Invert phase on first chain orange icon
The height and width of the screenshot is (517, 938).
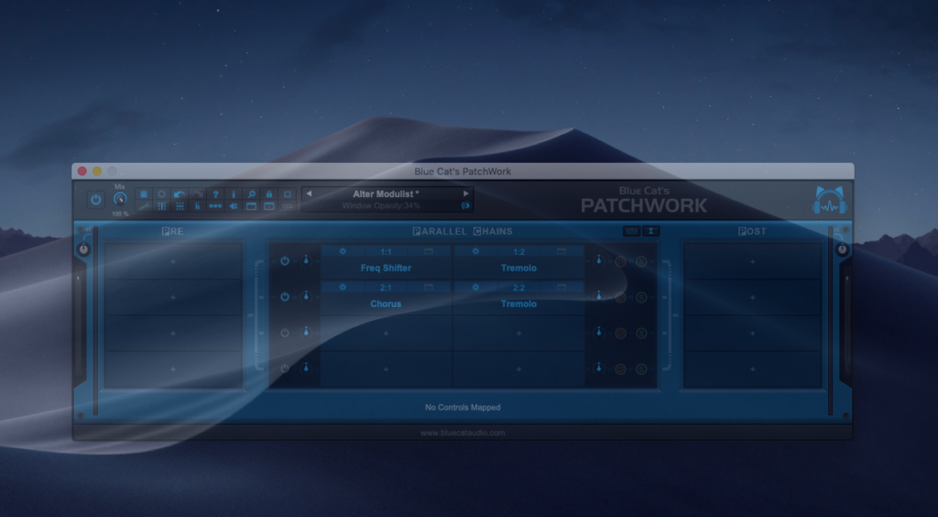pyautogui.click(x=620, y=261)
